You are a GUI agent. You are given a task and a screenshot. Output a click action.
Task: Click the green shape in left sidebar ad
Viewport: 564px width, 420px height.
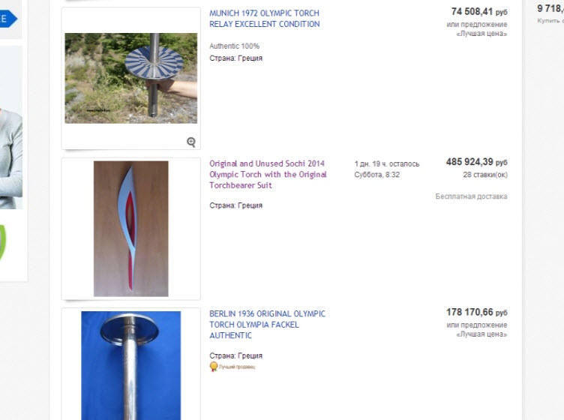point(3,242)
